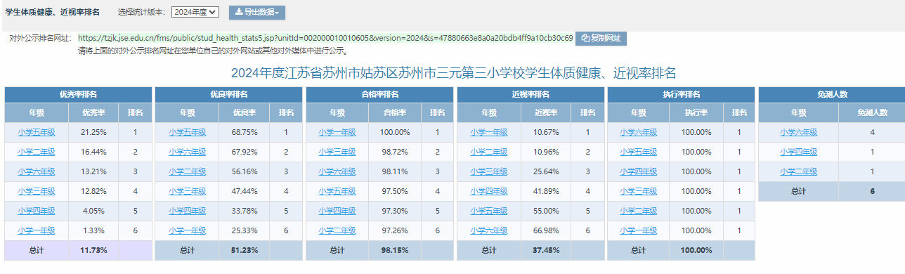Image resolution: width=905 pixels, height=274 pixels.
Task: Open 小学二年级 link in 合格率排名 table
Action: (337, 230)
